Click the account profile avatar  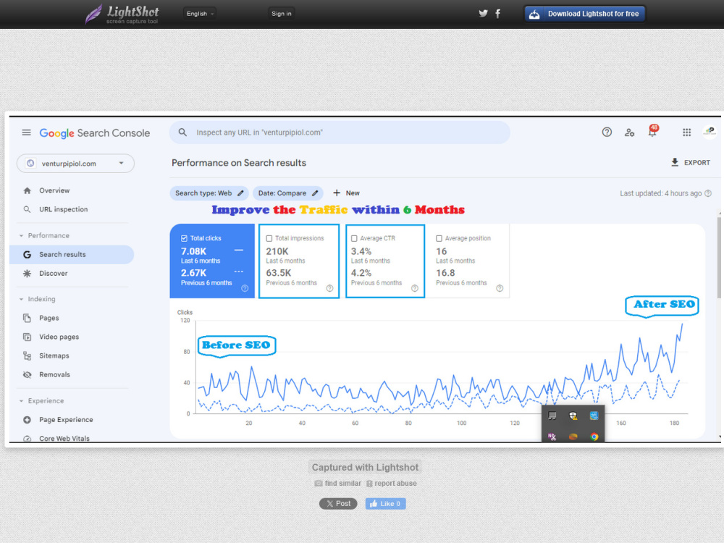710,132
